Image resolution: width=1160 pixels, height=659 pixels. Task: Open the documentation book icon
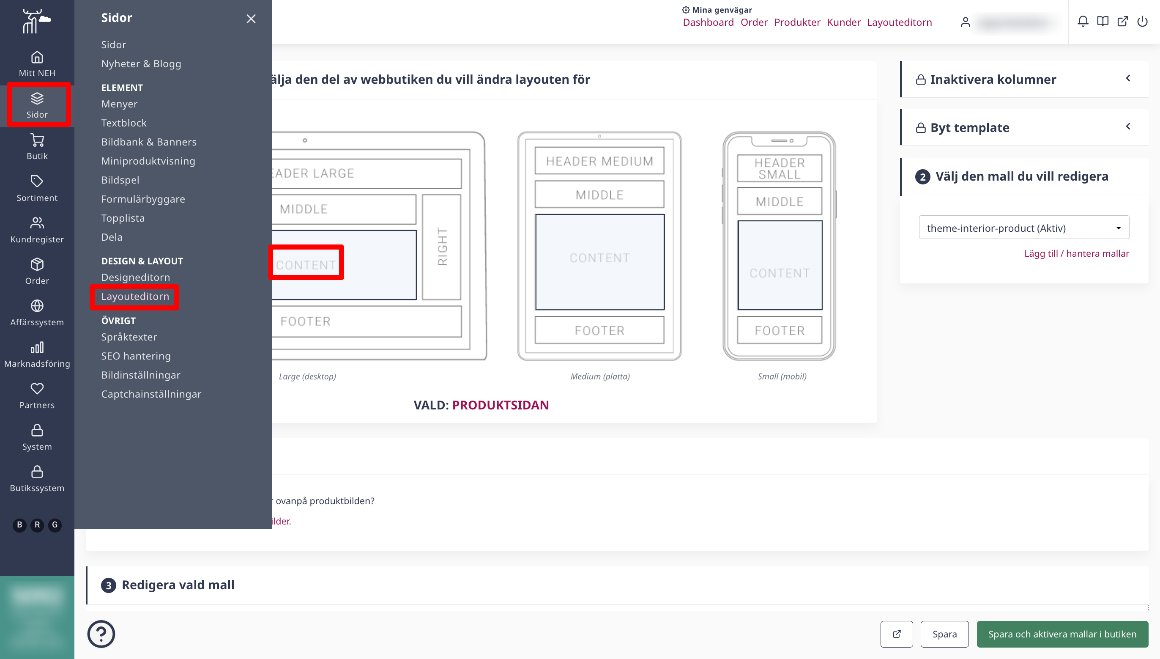point(1103,21)
